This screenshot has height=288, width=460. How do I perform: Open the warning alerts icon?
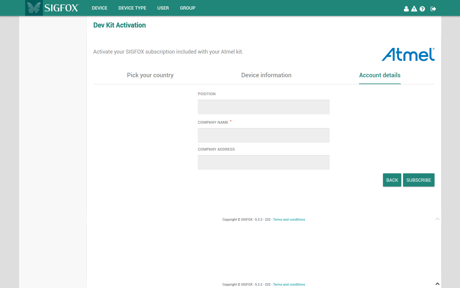(414, 9)
